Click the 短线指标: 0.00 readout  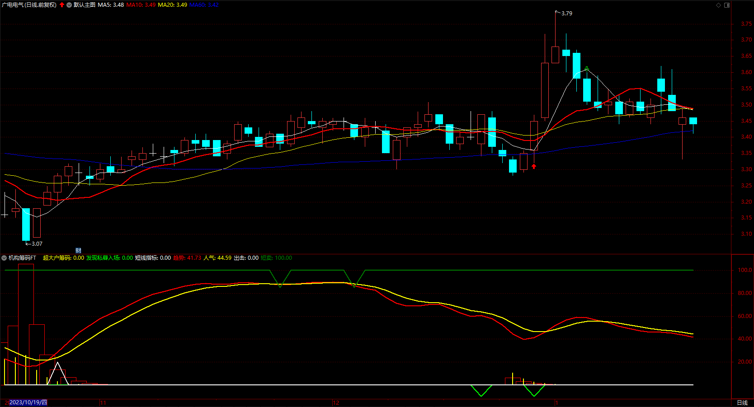[x=153, y=258]
